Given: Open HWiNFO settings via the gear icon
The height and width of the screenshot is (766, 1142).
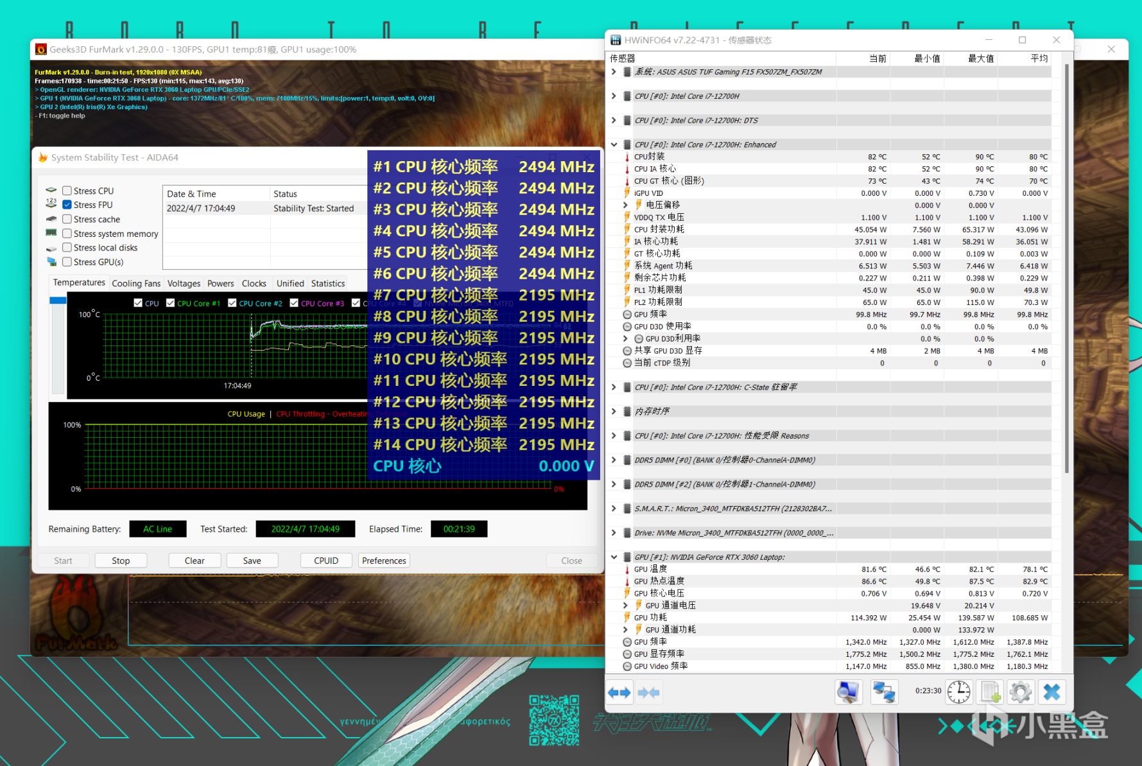Looking at the screenshot, I should pyautogui.click(x=1021, y=692).
